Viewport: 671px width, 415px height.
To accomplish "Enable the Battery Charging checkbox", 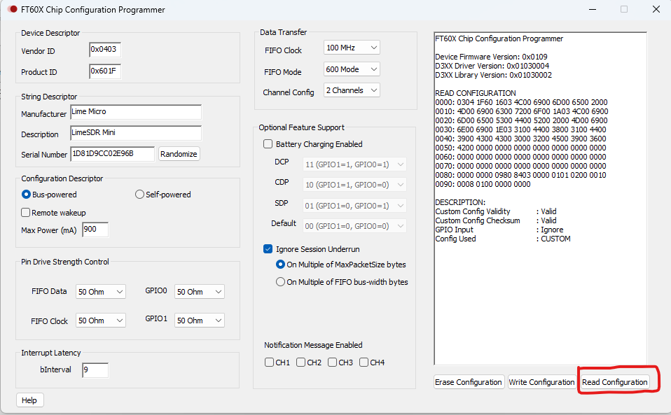I will pyautogui.click(x=268, y=144).
